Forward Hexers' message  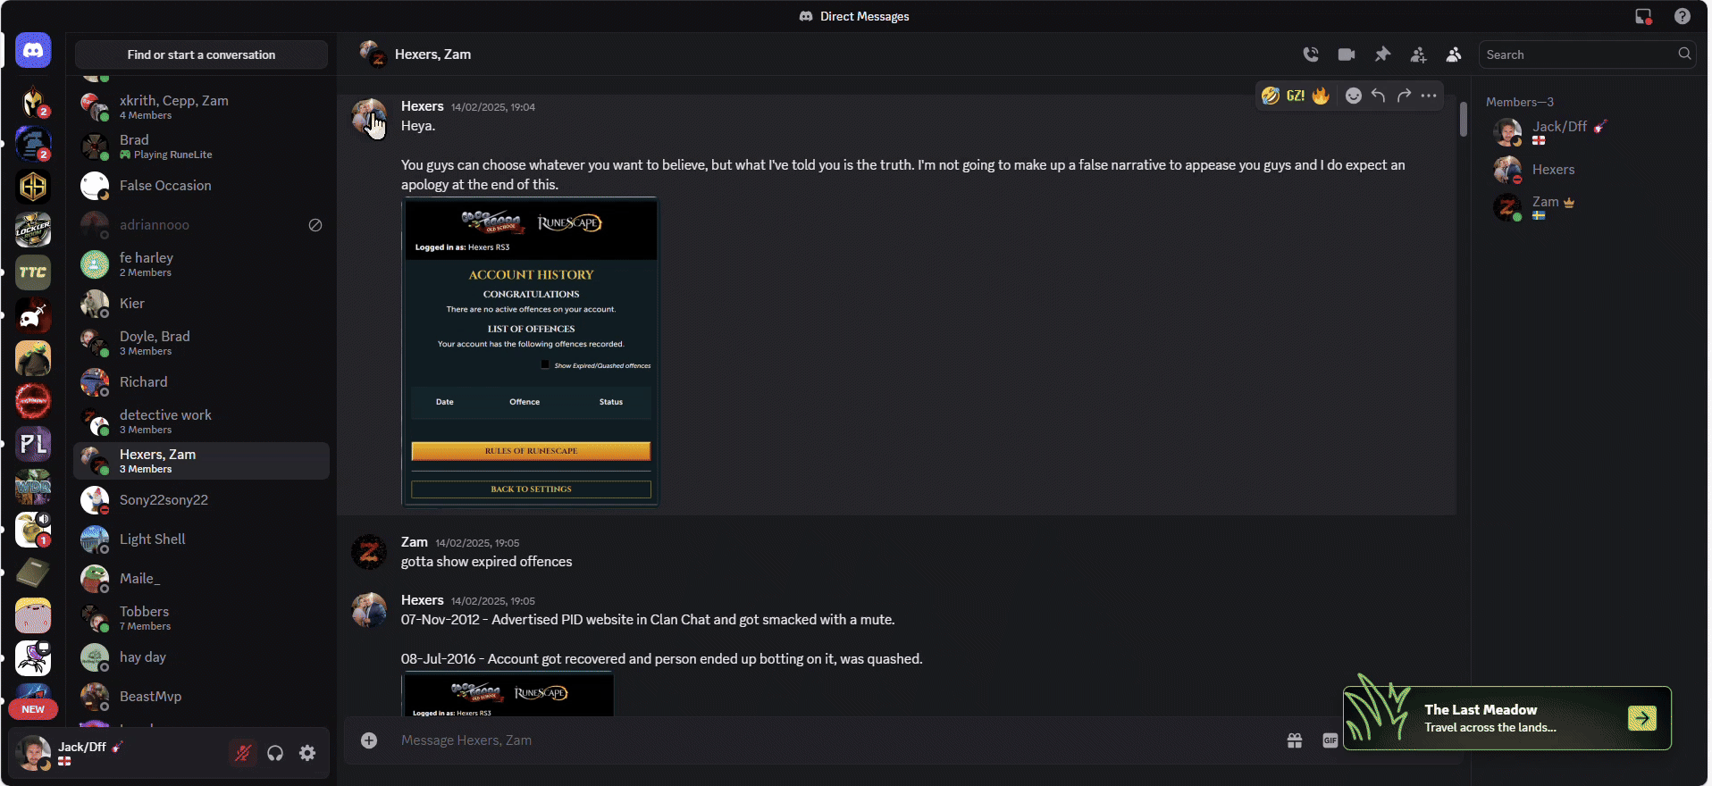(1404, 96)
